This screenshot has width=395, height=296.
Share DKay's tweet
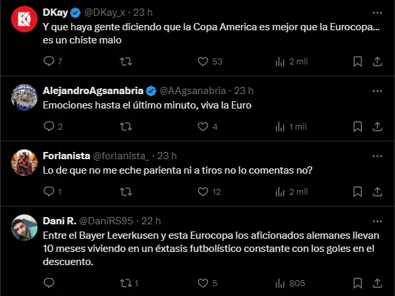pos(378,62)
